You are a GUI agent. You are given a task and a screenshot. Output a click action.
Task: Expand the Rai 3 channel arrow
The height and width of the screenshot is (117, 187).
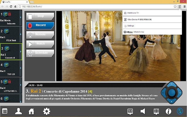[21, 68]
